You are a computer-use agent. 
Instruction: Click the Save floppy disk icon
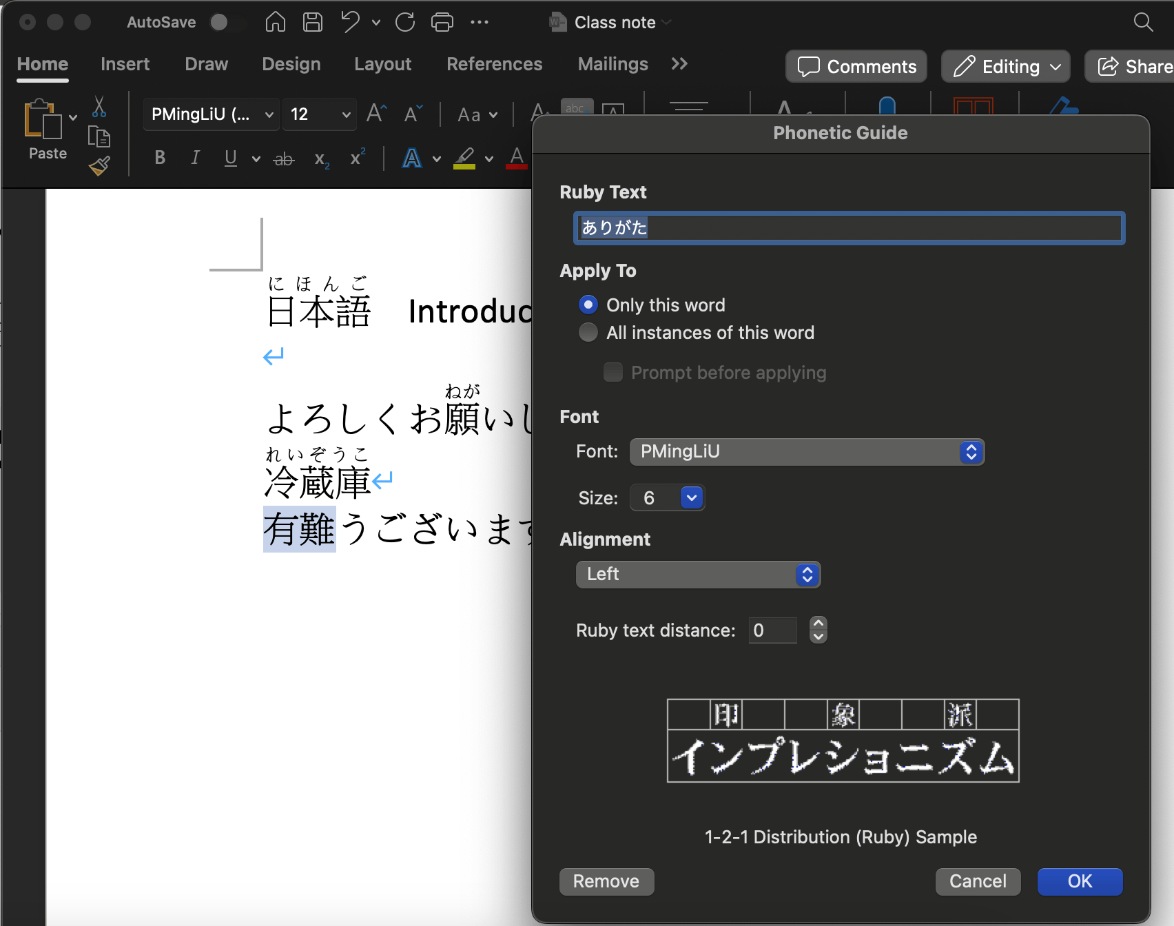[x=313, y=22]
